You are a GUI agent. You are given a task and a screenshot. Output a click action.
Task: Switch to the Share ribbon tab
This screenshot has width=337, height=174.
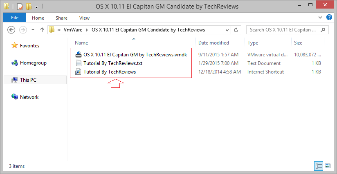(x=61, y=18)
